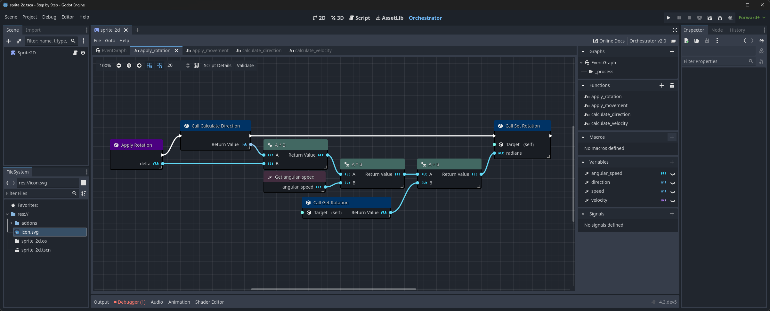The height and width of the screenshot is (311, 770).
Task: Click override function icon in Functions header
Action: [672, 85]
